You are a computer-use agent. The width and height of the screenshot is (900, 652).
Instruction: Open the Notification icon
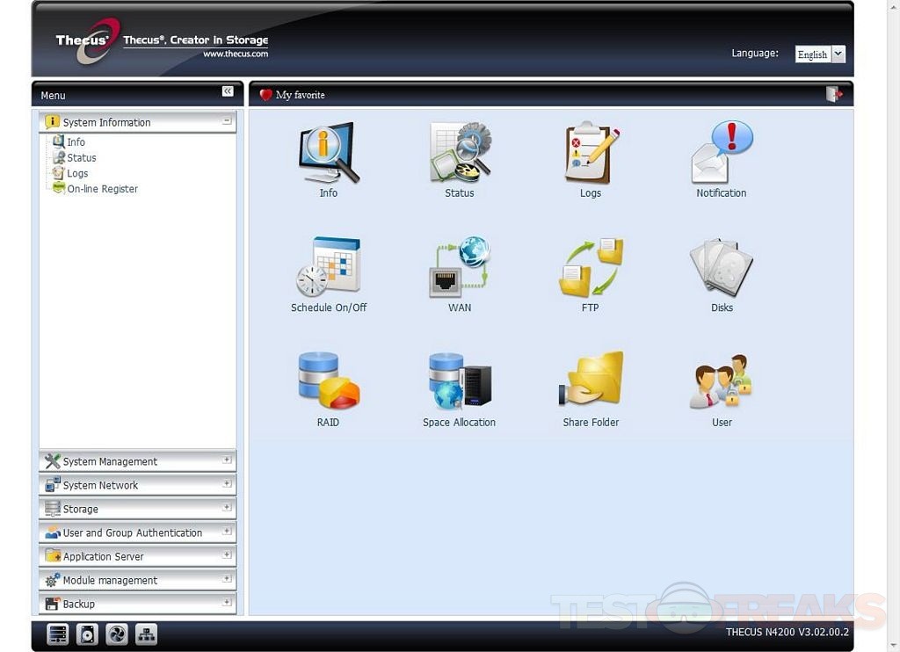tap(722, 154)
